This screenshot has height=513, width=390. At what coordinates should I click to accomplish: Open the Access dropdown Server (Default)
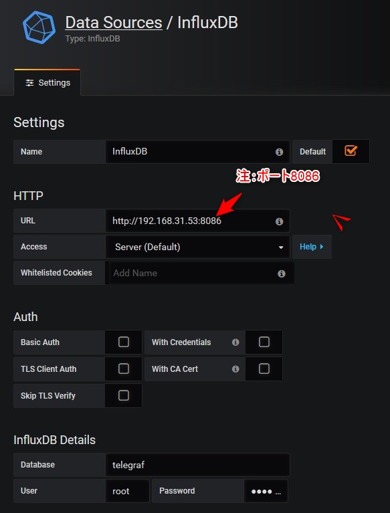(197, 247)
